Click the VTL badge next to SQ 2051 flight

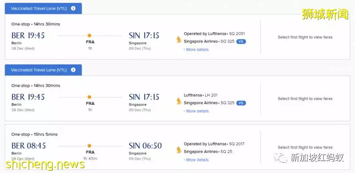pyautogui.click(x=241, y=42)
